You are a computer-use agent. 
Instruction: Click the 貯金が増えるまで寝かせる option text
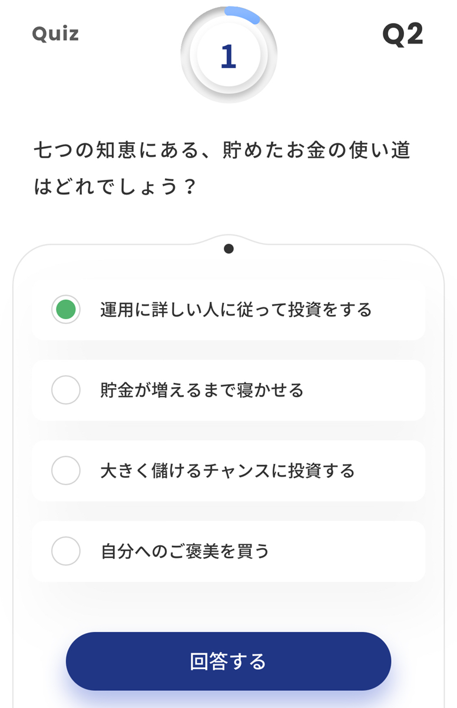(x=202, y=390)
